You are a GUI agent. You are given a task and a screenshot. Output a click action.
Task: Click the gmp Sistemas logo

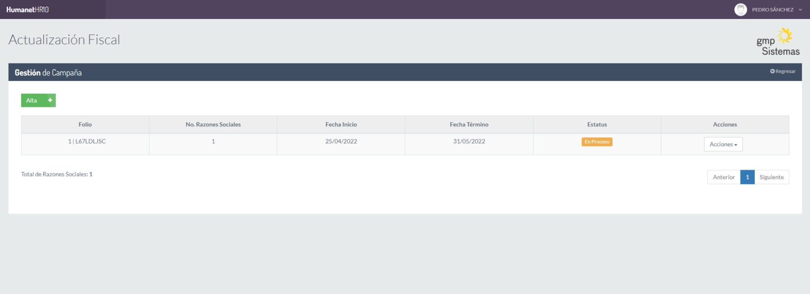pos(778,43)
